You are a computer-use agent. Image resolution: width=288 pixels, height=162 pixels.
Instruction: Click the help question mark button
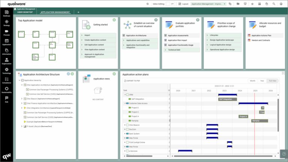[284, 154]
